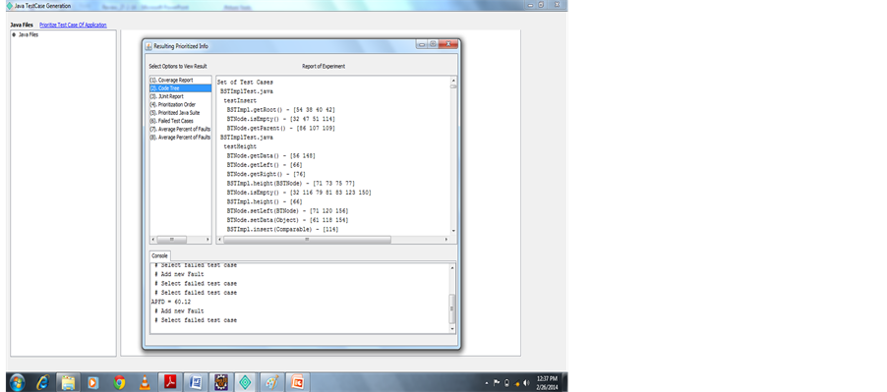Click the report pane scroll-left arrow
The width and height of the screenshot is (887, 392).
[x=219, y=240]
